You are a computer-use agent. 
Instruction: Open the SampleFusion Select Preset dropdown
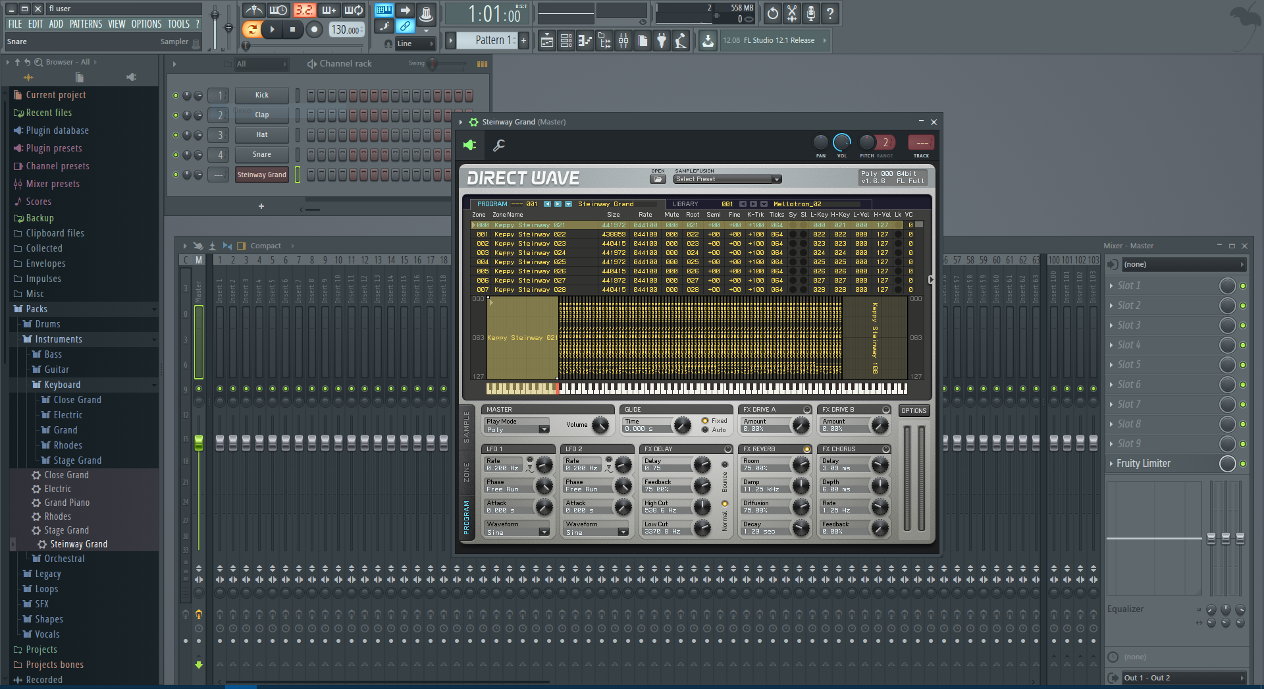coord(727,179)
